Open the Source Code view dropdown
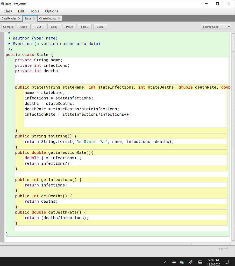 tap(216, 26)
